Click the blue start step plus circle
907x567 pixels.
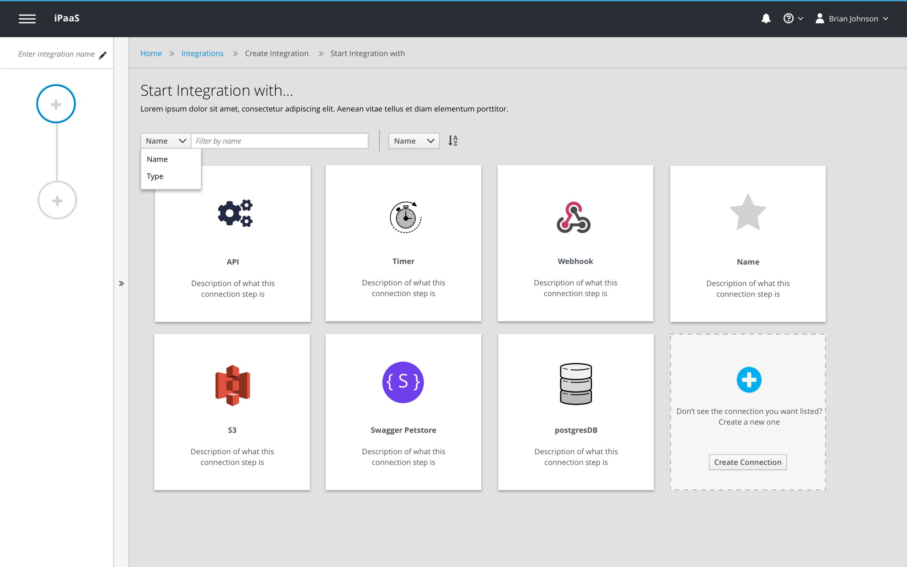[56, 104]
